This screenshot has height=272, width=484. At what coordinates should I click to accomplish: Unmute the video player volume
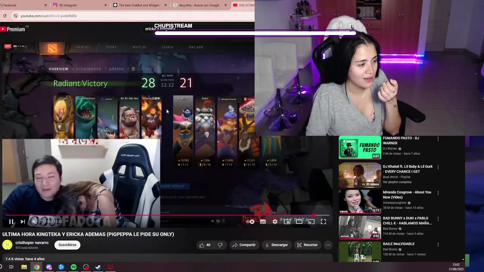(x=34, y=222)
